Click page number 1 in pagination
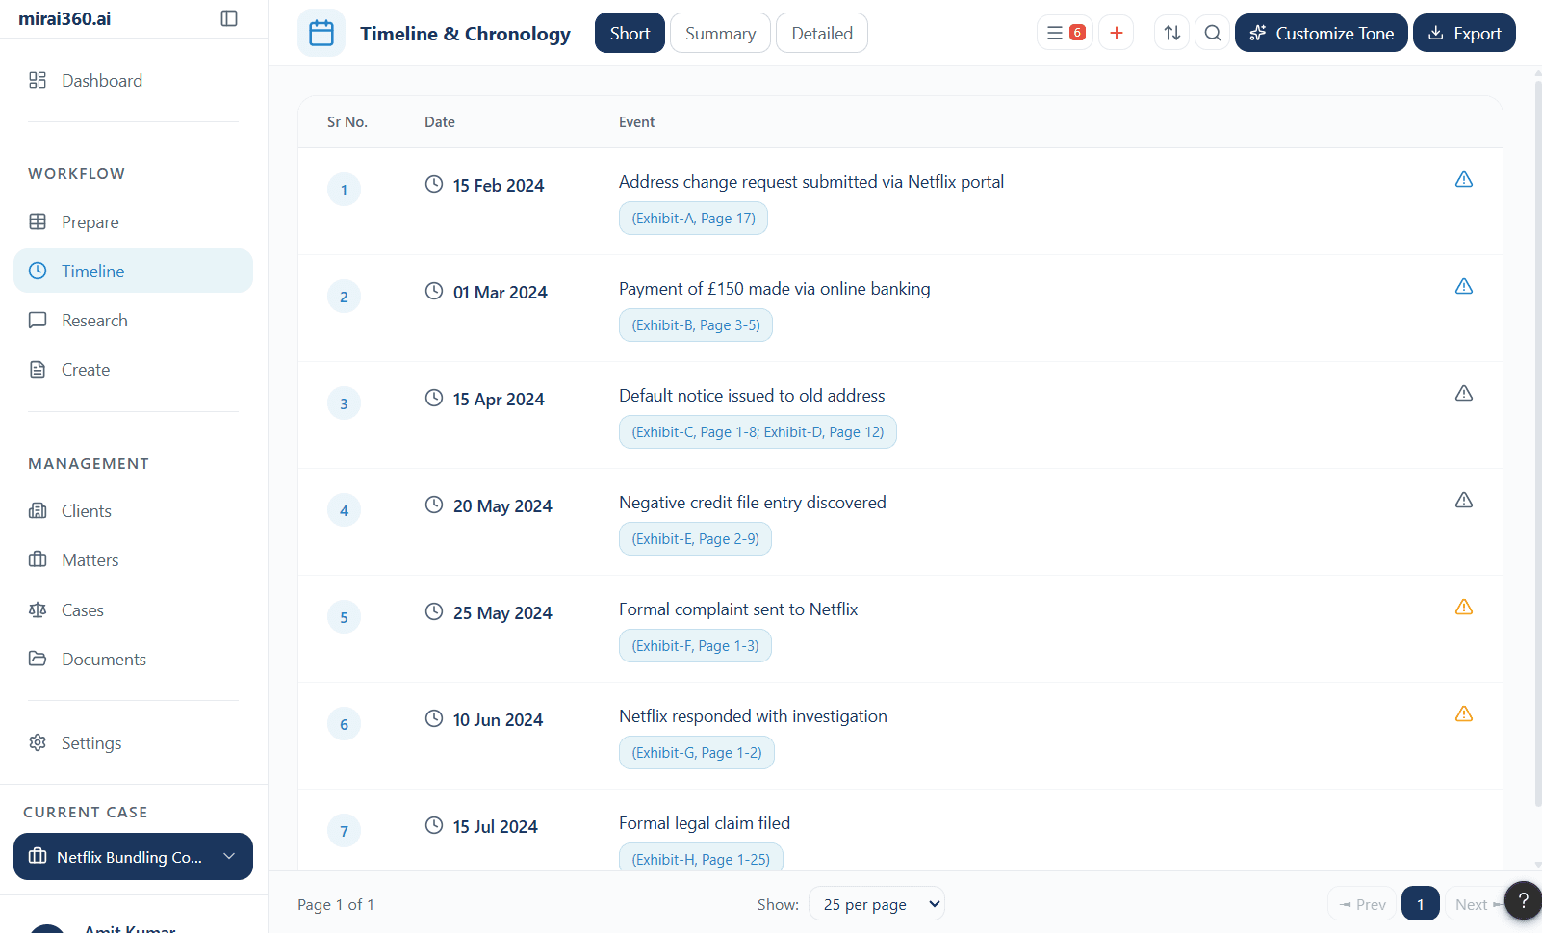The image size is (1542, 933). tap(1420, 904)
